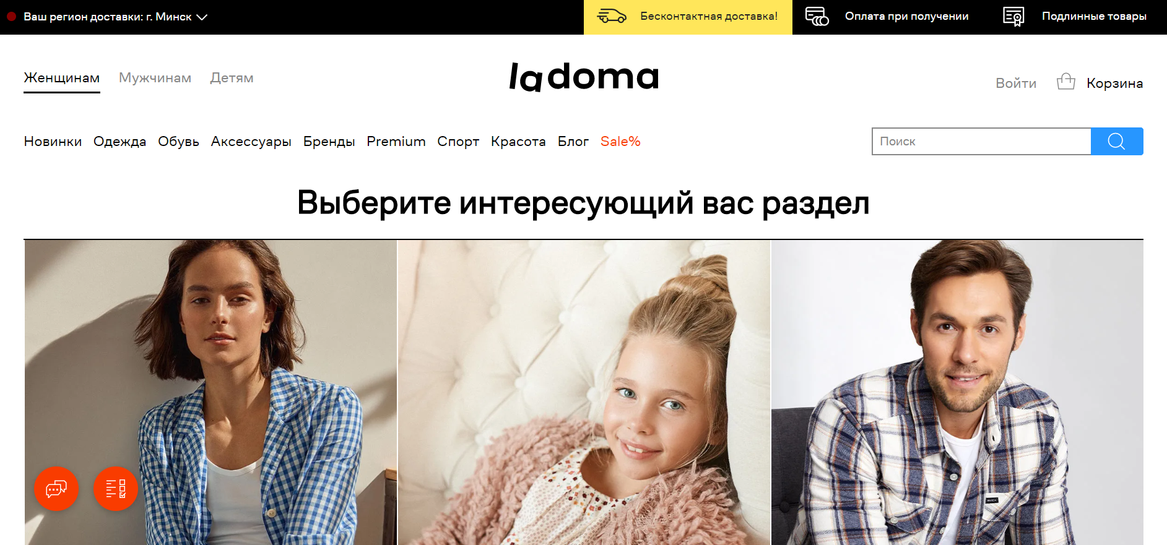Image resolution: width=1167 pixels, height=545 pixels.
Task: Click the authentic goods certificate icon
Action: point(1013,17)
